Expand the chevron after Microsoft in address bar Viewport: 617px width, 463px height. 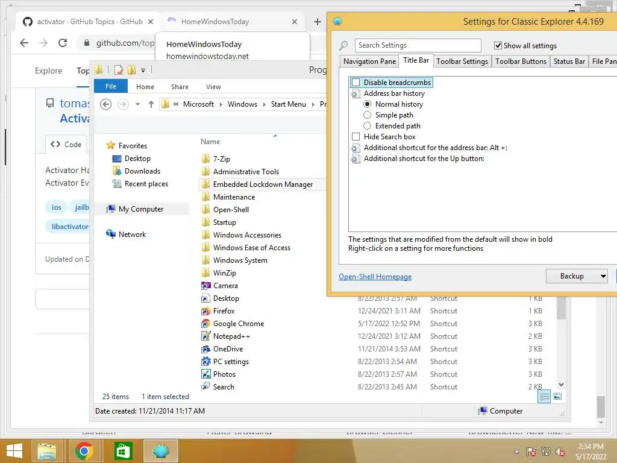point(221,104)
